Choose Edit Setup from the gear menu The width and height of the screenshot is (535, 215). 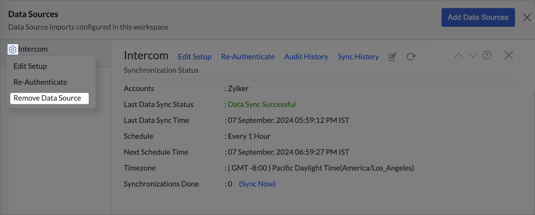pos(30,66)
